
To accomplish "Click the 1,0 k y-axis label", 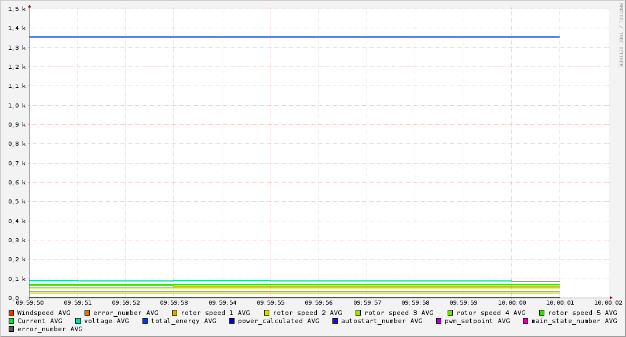I will tap(17, 105).
